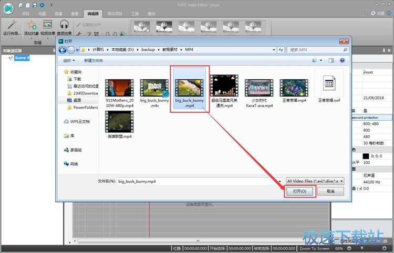Image resolution: width=394 pixels, height=253 pixels.
Task: Open the 音频效果 headphones icon
Action: 64,24
